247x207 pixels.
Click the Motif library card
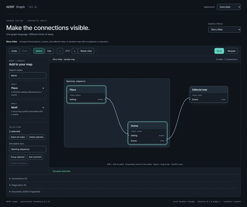(x=27, y=109)
